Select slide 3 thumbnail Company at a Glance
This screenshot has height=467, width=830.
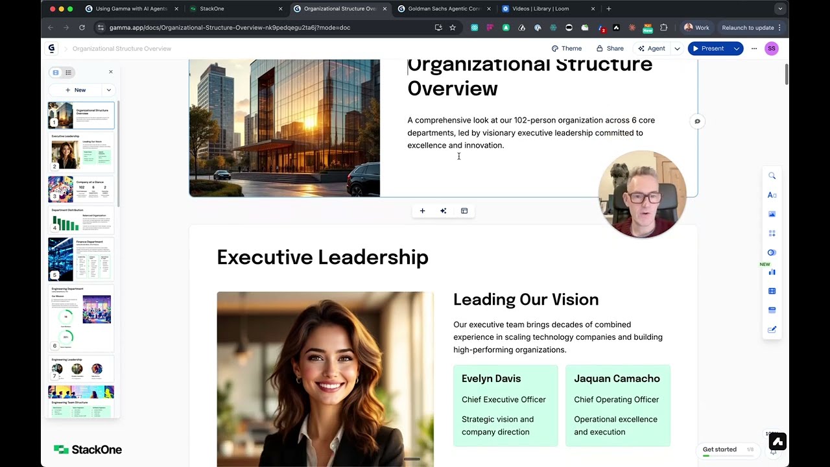click(x=81, y=189)
